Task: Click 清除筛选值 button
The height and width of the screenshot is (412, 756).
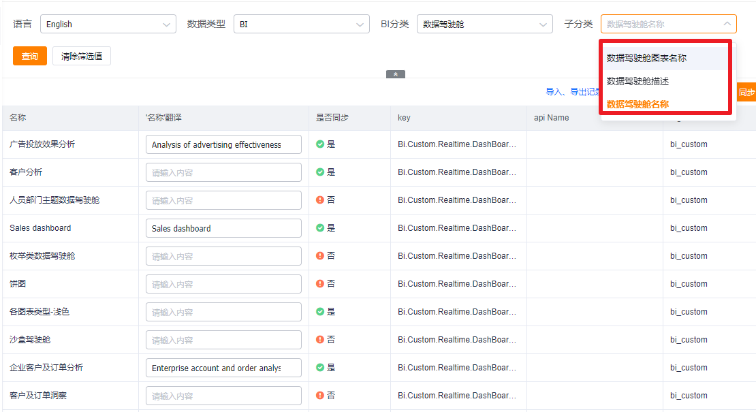Action: 82,56
